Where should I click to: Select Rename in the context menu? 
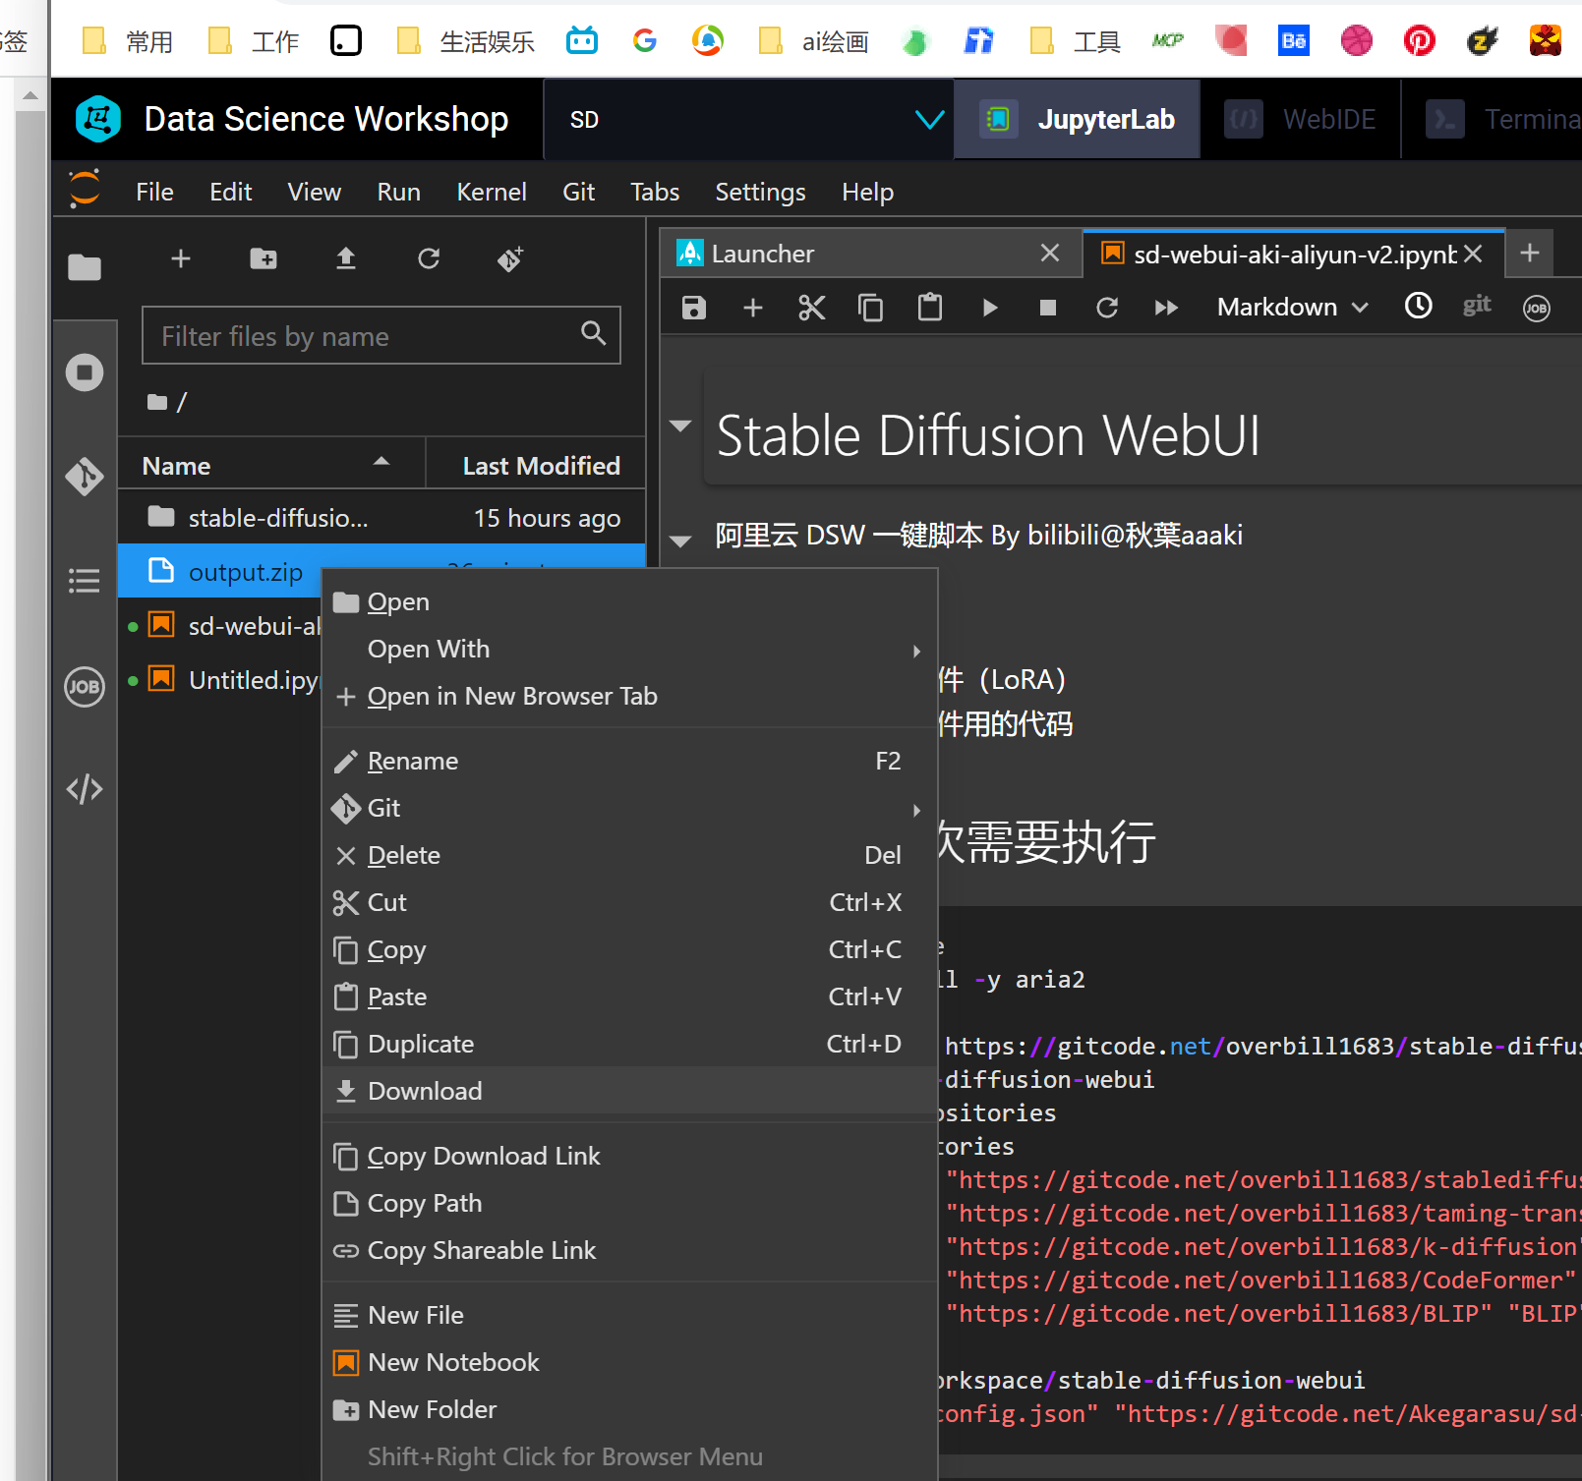629,762
